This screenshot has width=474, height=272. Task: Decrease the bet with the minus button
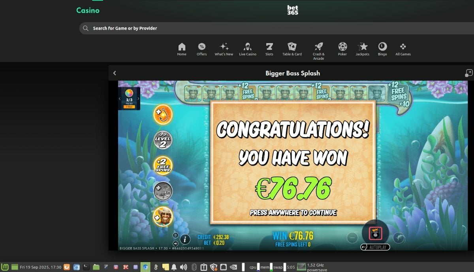tap(352, 238)
